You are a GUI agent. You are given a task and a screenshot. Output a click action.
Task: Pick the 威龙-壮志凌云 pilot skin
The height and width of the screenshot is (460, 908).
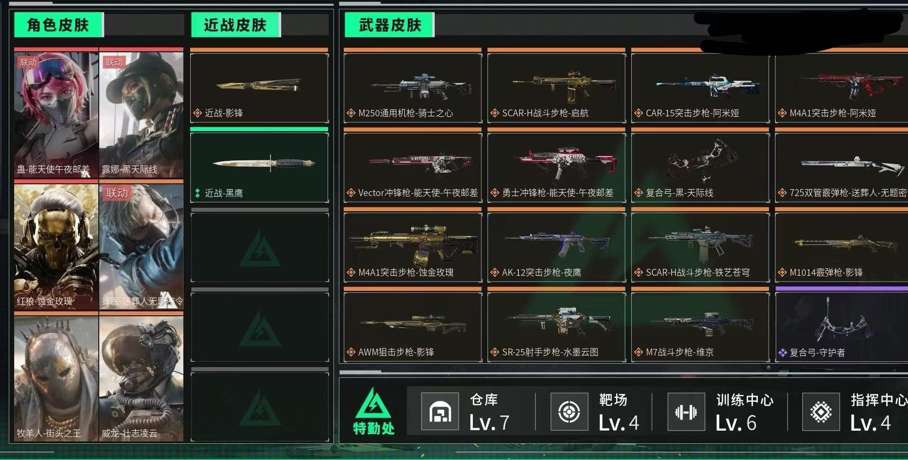tap(141, 378)
